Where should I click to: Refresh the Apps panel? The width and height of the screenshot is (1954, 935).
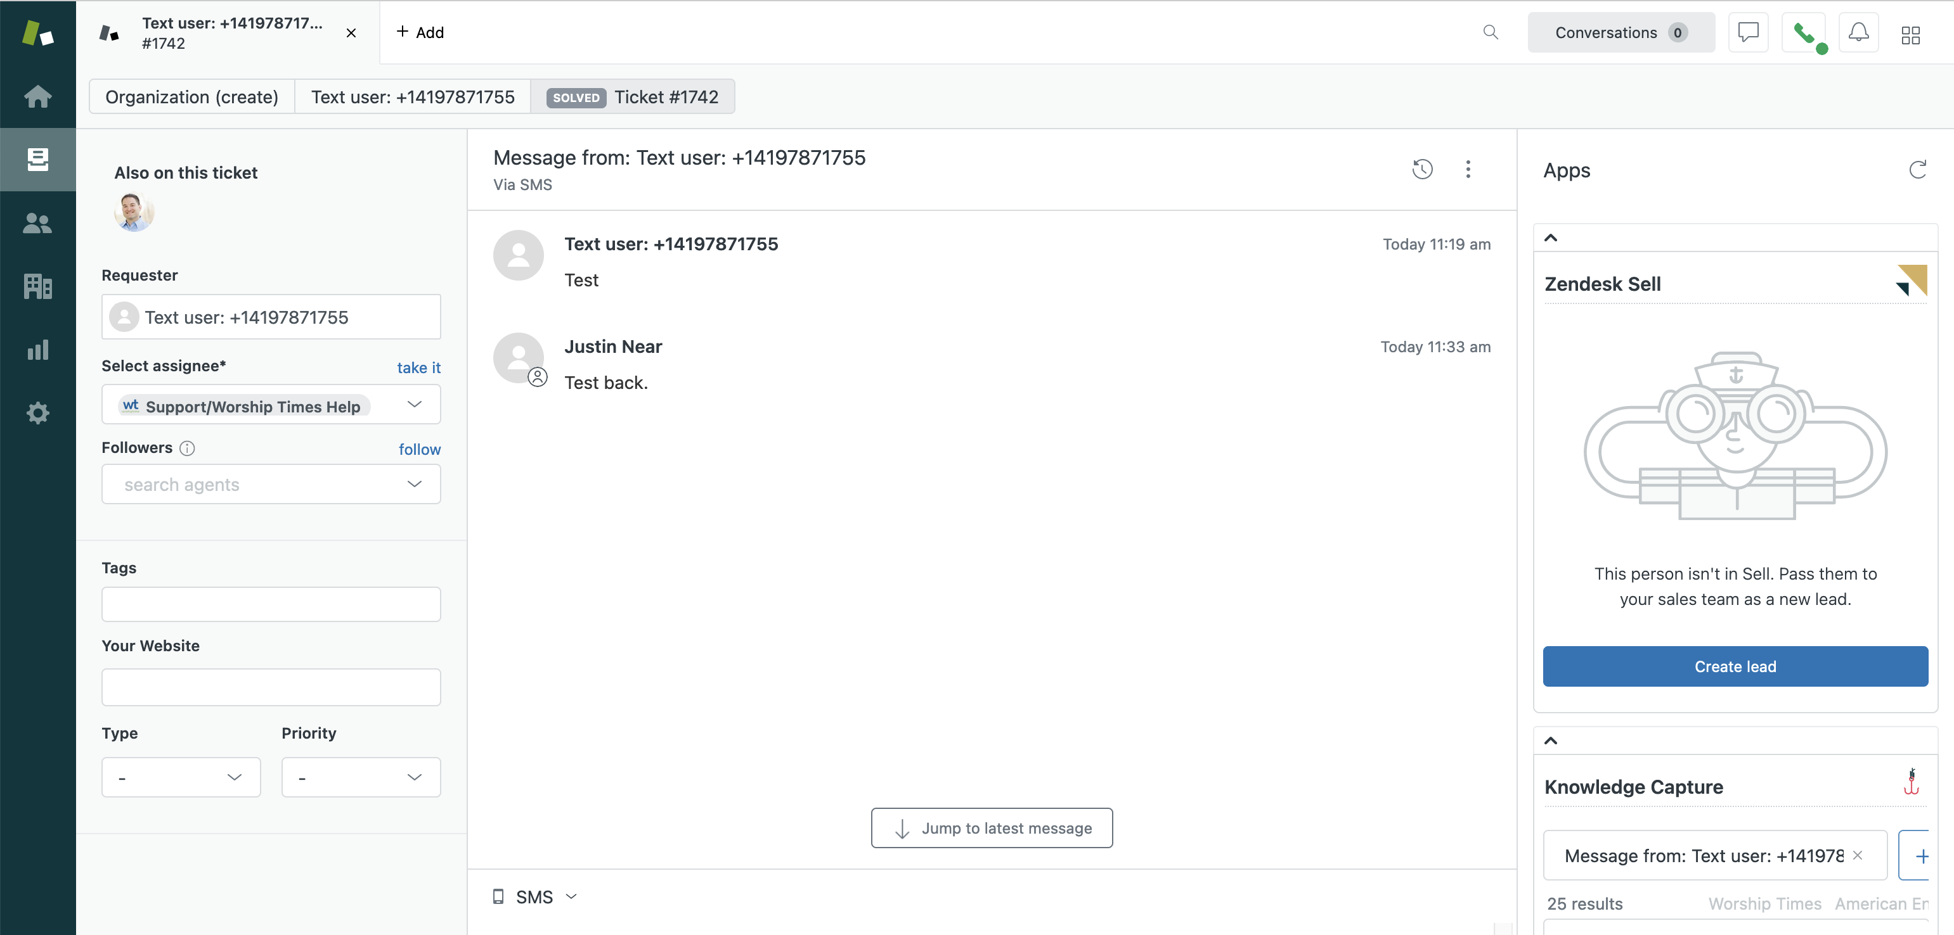(x=1917, y=170)
